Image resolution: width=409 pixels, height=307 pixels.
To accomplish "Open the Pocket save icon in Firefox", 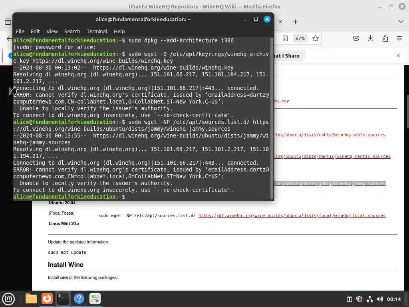I will coord(356,38).
